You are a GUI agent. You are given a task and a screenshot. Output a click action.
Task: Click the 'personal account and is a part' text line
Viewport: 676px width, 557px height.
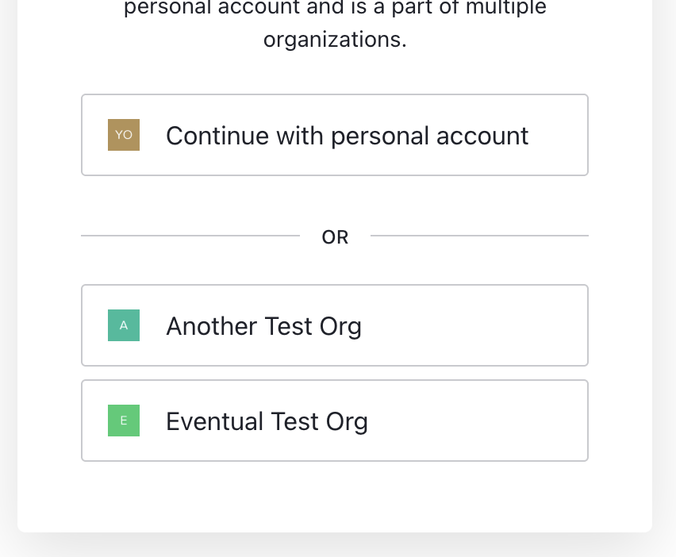(x=335, y=8)
